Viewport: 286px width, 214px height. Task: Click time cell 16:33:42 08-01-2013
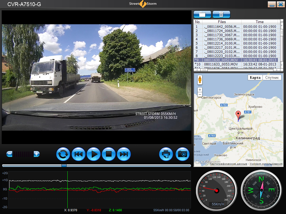pos(259,64)
